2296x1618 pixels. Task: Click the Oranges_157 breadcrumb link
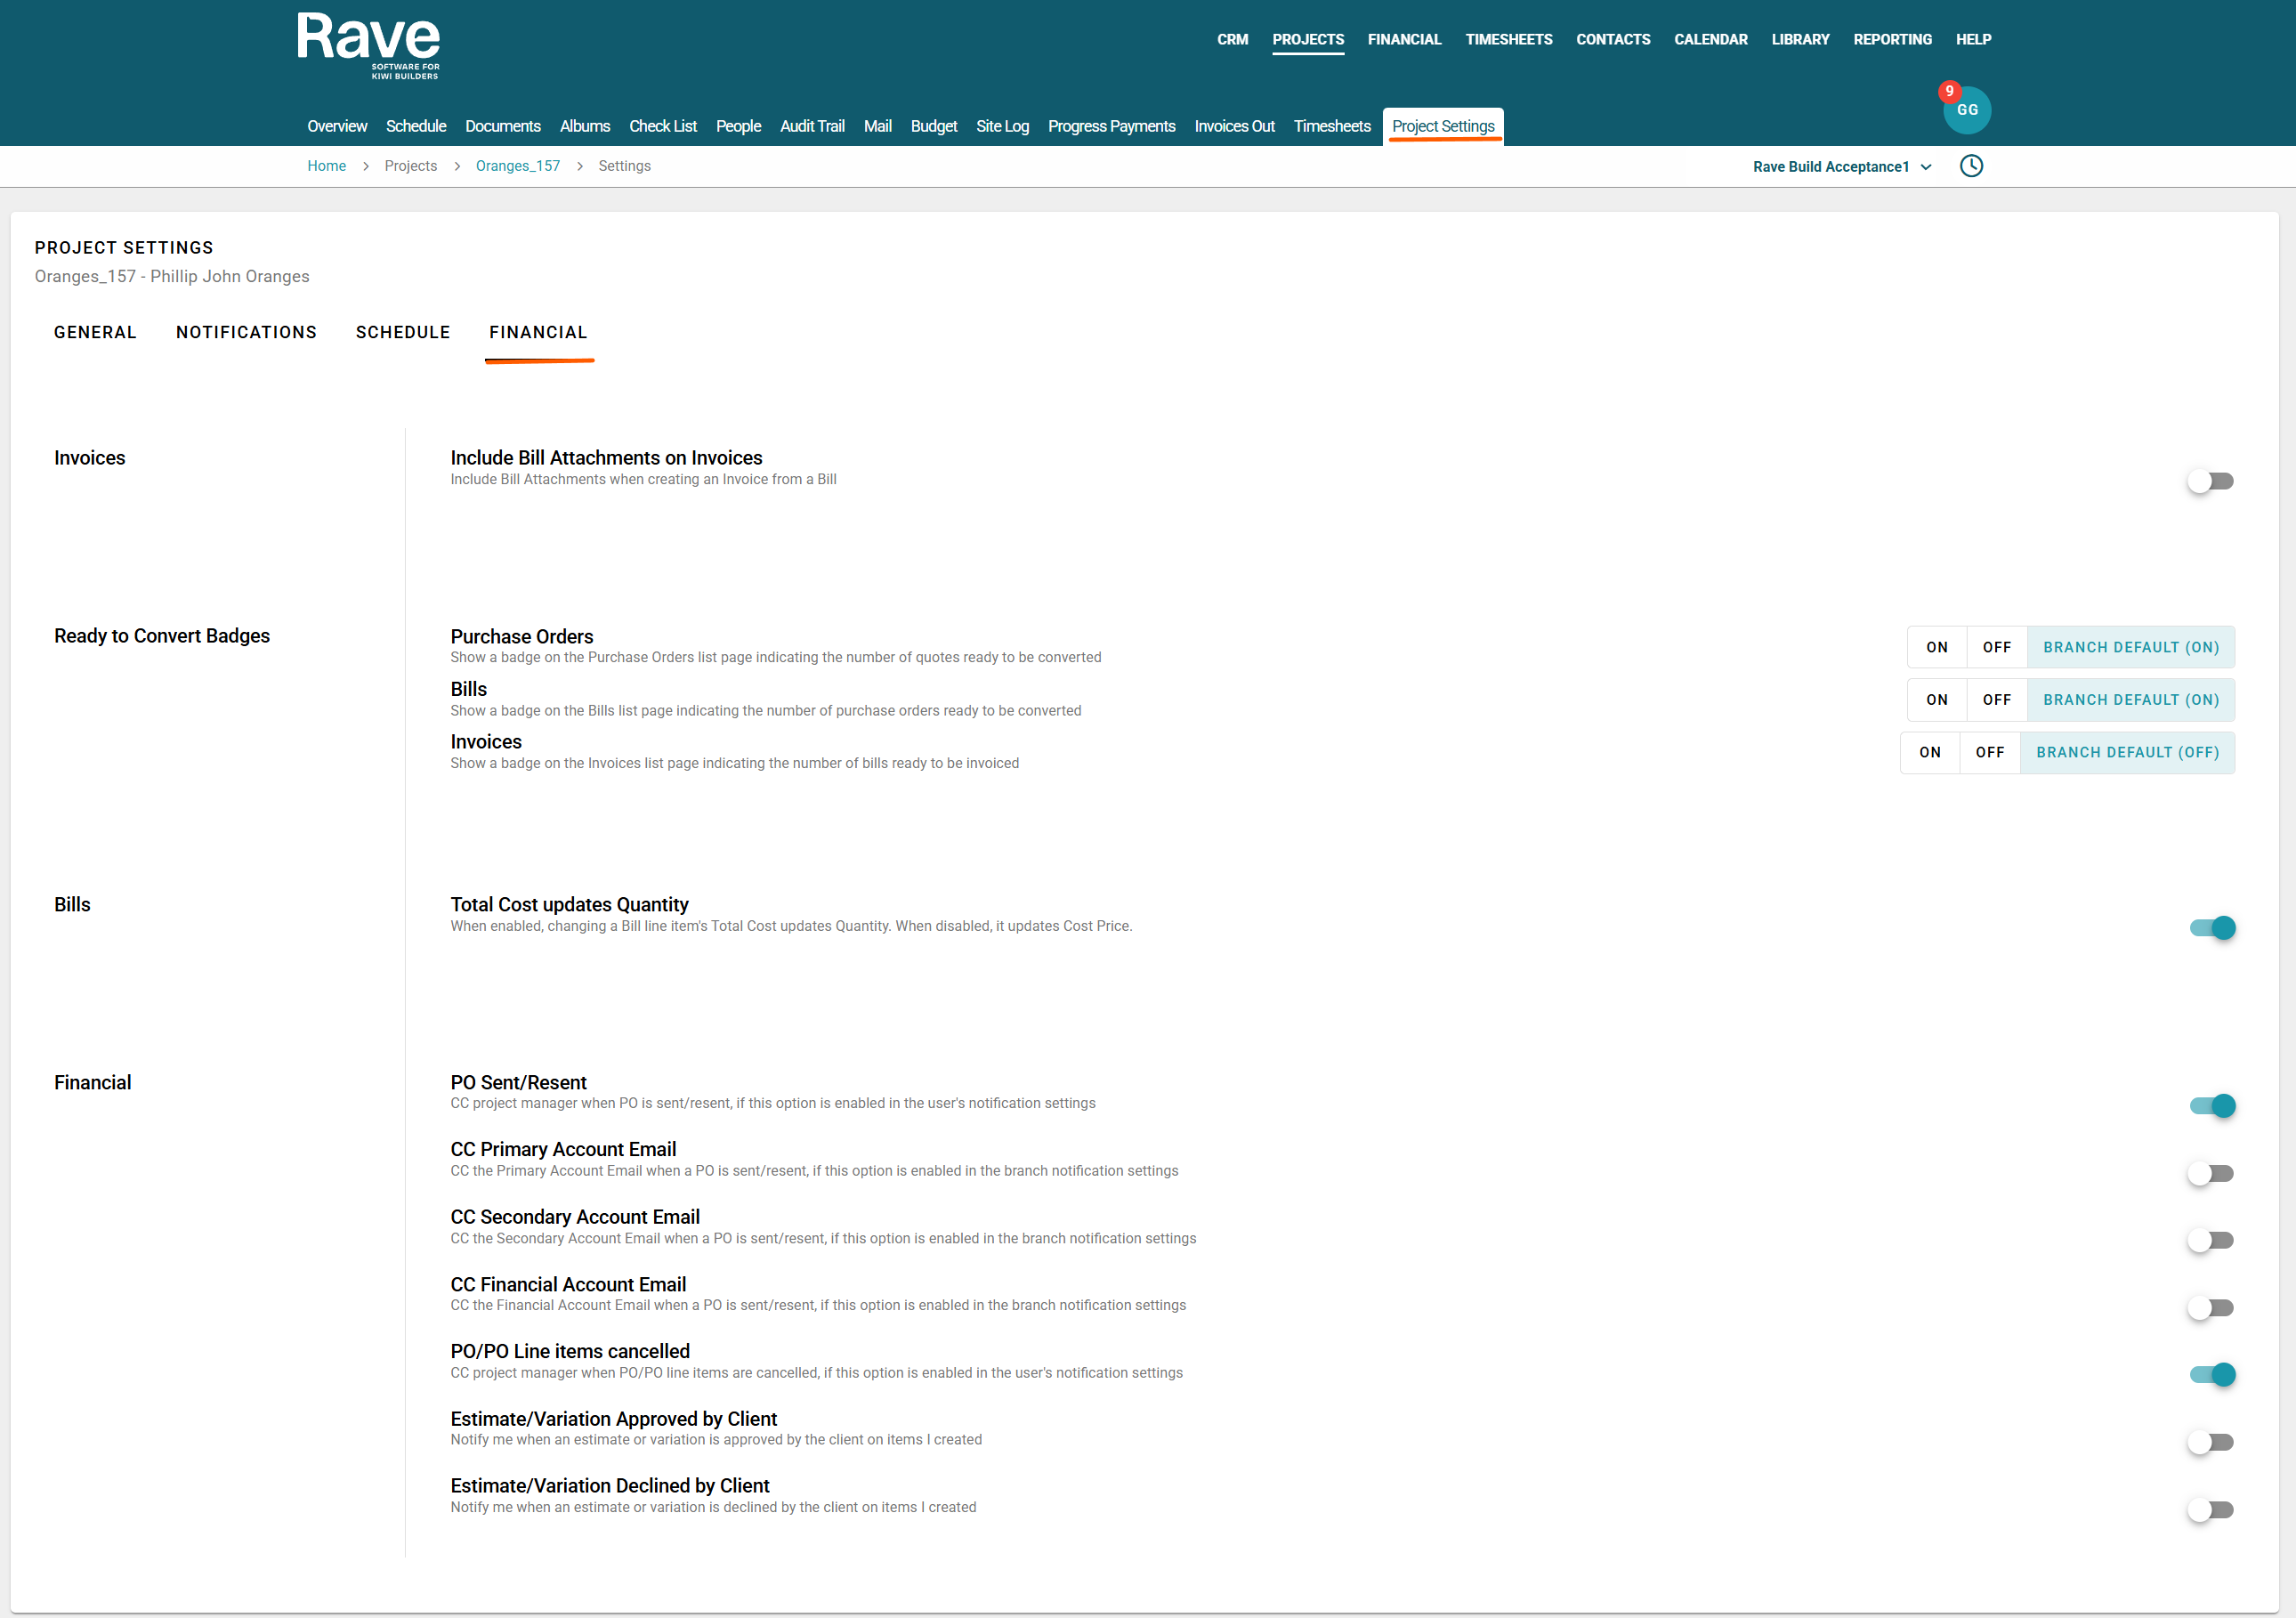point(517,166)
